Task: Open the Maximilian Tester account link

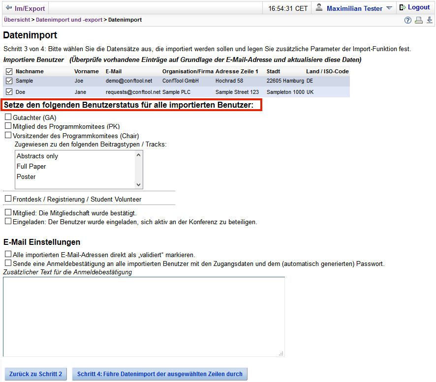Action: [354, 9]
